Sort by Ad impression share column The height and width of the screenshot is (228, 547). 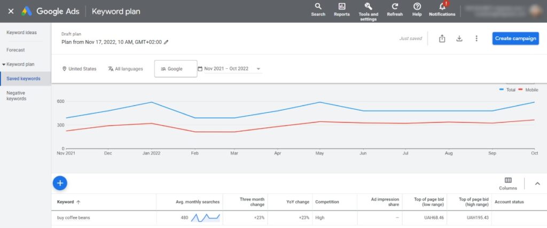(385, 202)
